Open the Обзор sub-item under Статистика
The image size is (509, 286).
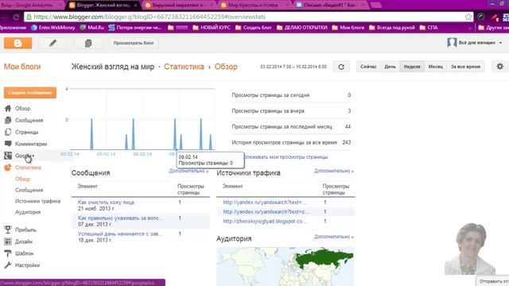click(x=23, y=179)
